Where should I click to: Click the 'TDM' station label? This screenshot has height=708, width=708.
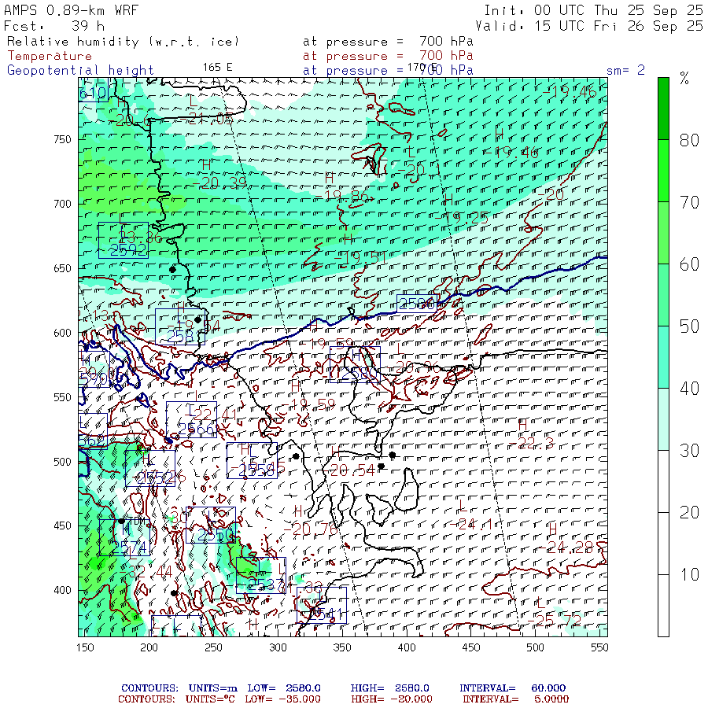[137, 521]
